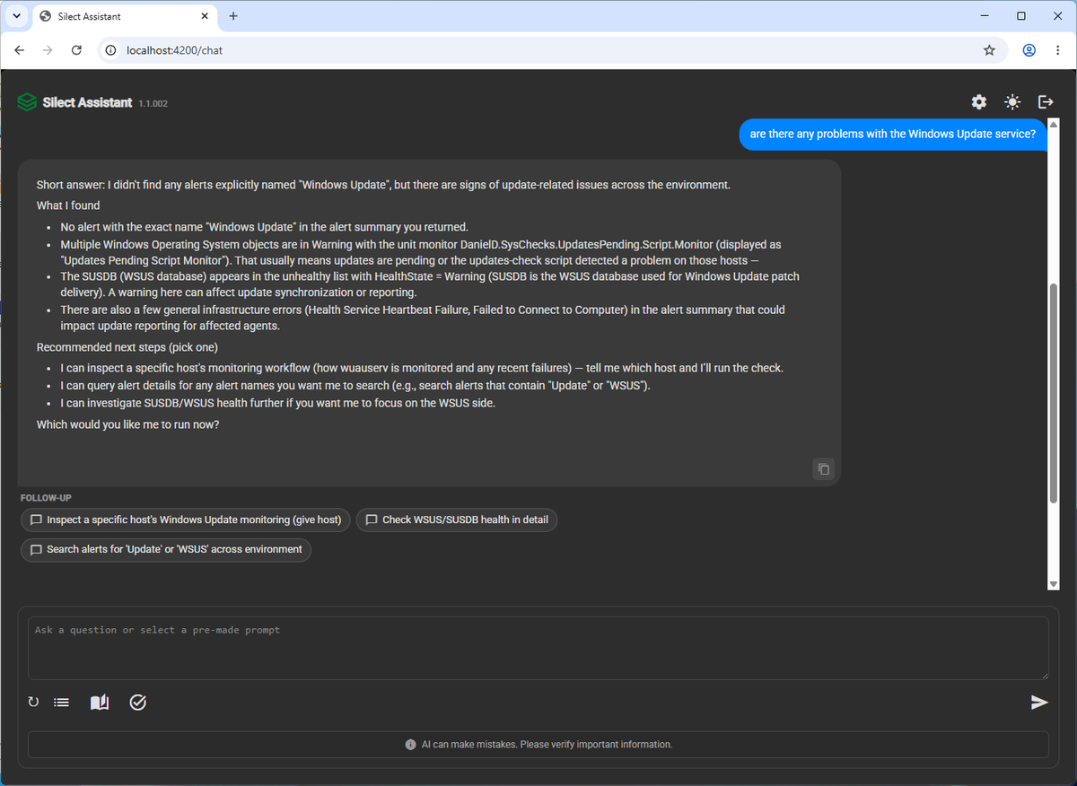Click the chat scrollbar up arrow
The image size is (1077, 786).
[x=1054, y=125]
